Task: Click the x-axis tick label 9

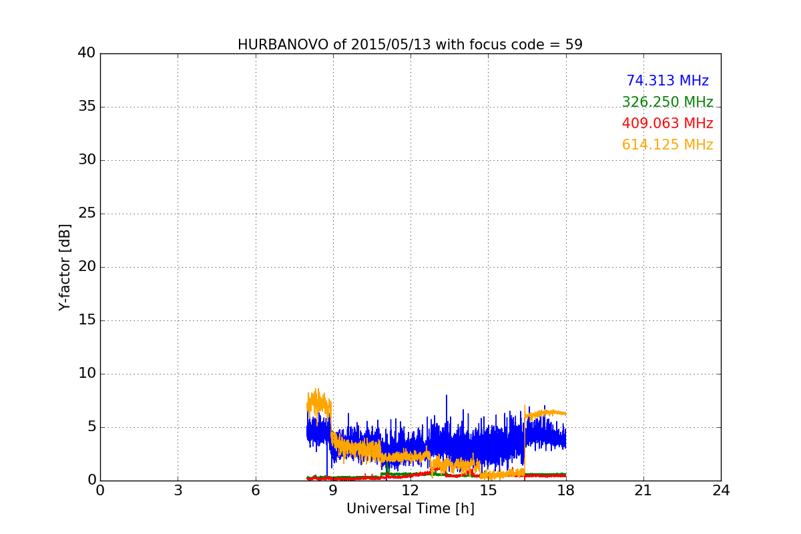Action: (x=333, y=491)
